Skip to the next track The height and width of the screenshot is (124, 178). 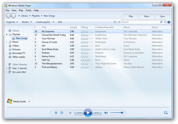97,113
